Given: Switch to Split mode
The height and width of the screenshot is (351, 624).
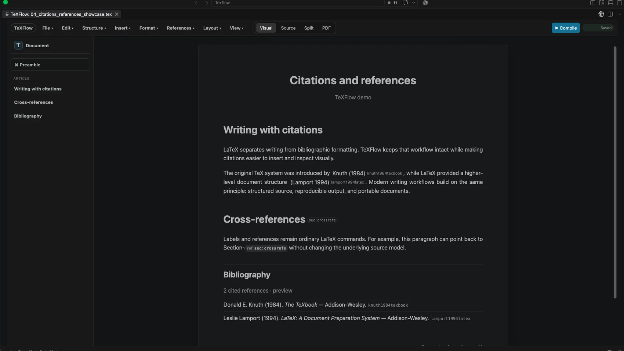Looking at the screenshot, I should click(309, 28).
